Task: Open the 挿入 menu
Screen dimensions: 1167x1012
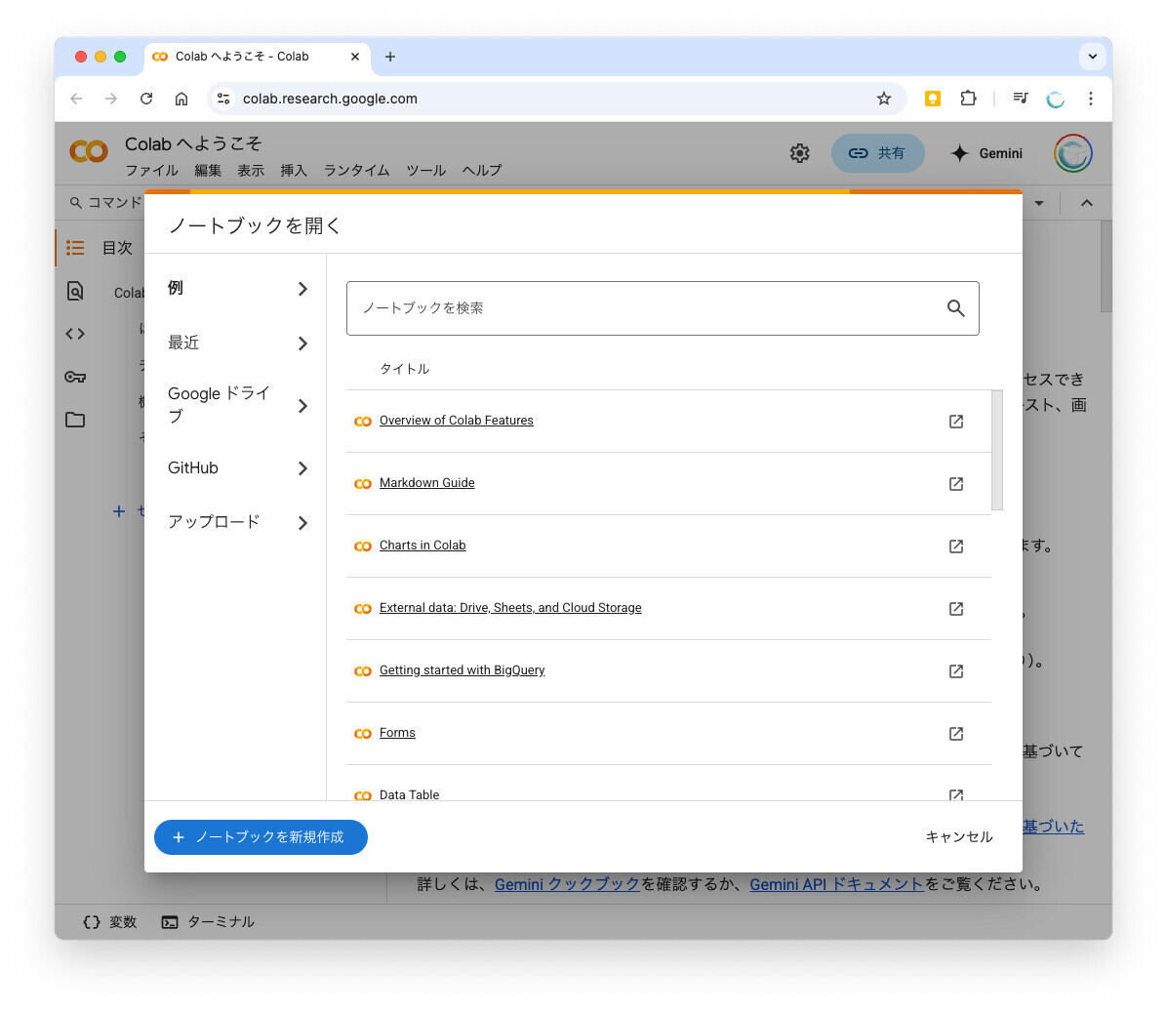Action: point(294,171)
